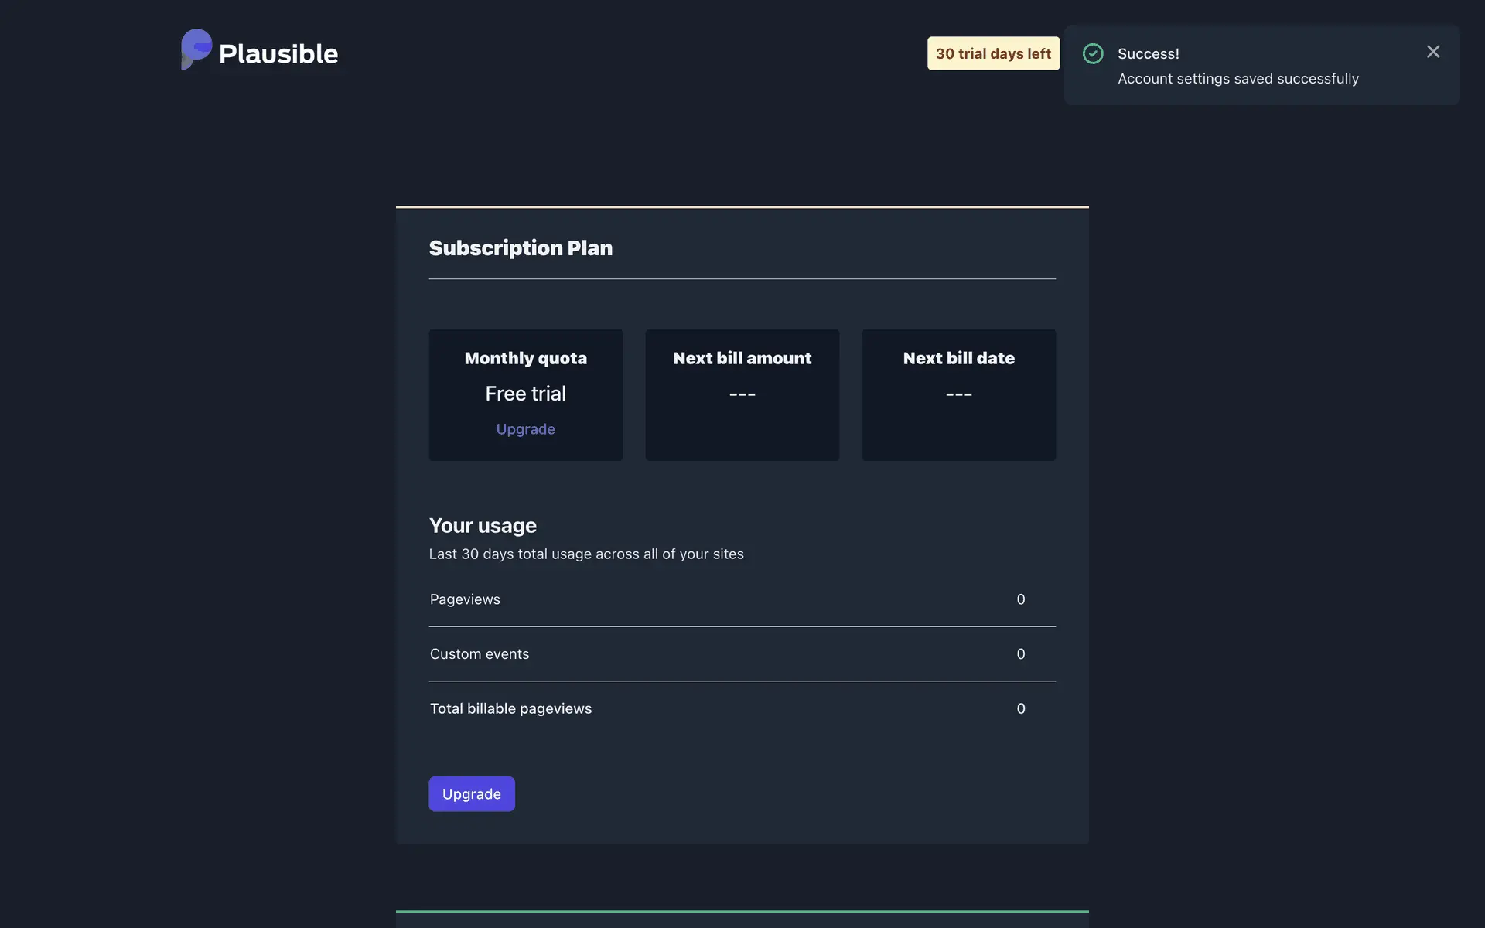Click the Custom events usage row label

[480, 654]
